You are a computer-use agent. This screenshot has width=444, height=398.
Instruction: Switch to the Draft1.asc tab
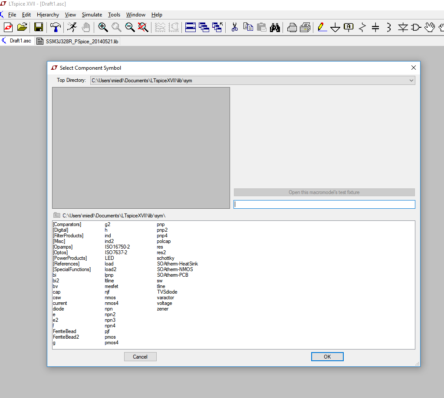pyautogui.click(x=17, y=41)
